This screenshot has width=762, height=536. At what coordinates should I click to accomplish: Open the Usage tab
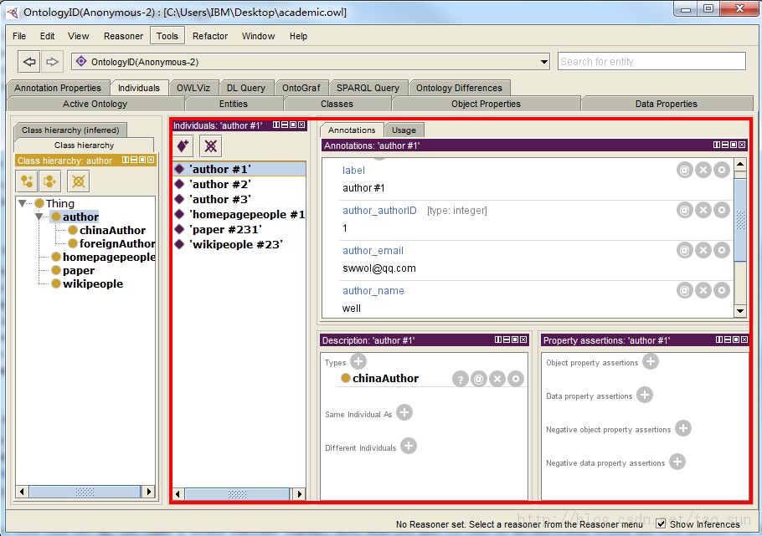point(405,130)
